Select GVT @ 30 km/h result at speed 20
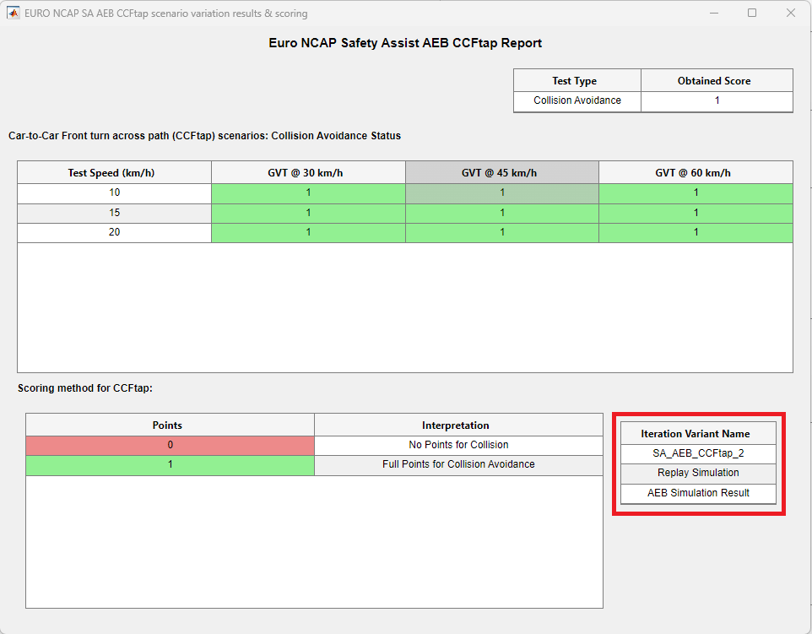Image resolution: width=812 pixels, height=634 pixels. point(308,232)
